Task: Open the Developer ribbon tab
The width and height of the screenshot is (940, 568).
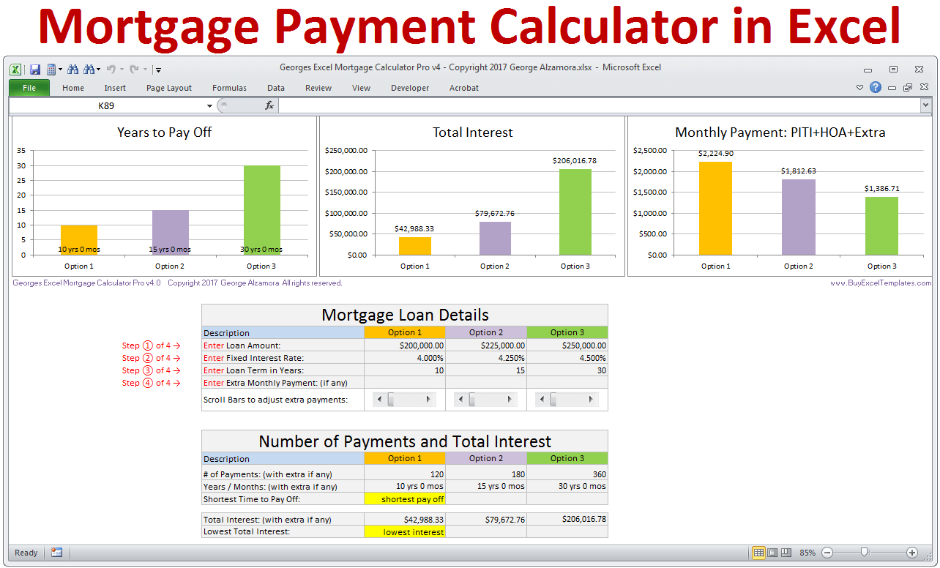Action: click(410, 88)
